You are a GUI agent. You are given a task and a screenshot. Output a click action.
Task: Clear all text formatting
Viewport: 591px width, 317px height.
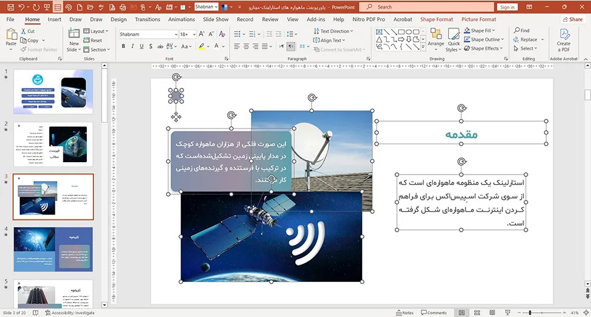click(x=222, y=34)
